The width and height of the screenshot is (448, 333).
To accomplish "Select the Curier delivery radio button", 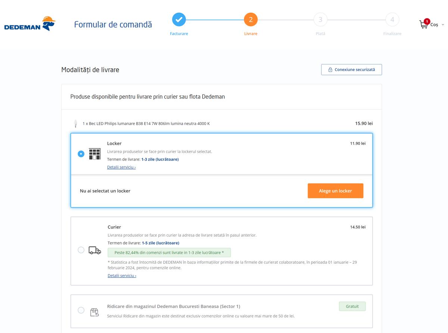I will pos(81,250).
